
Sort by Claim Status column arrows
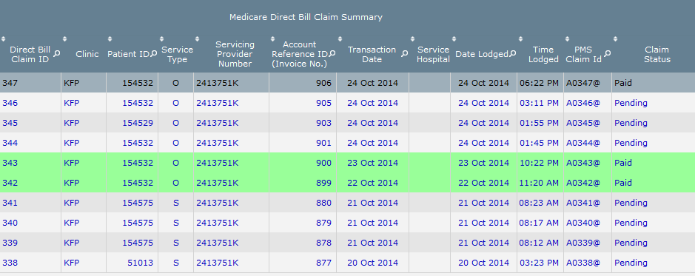615,39
